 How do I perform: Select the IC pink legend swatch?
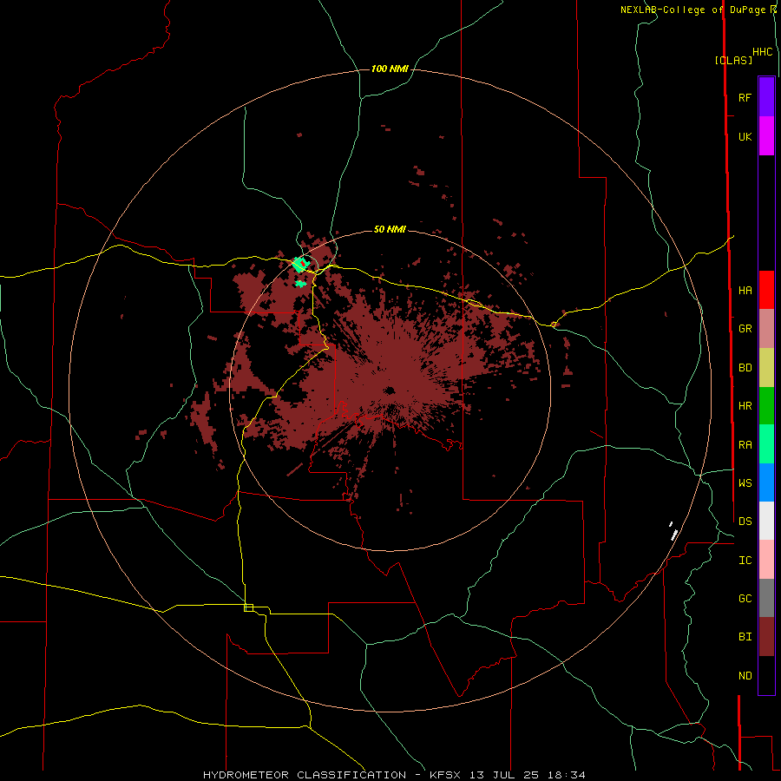pyautogui.click(x=766, y=560)
